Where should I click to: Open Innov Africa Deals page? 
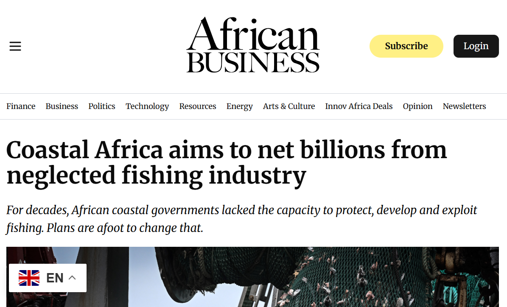359,106
